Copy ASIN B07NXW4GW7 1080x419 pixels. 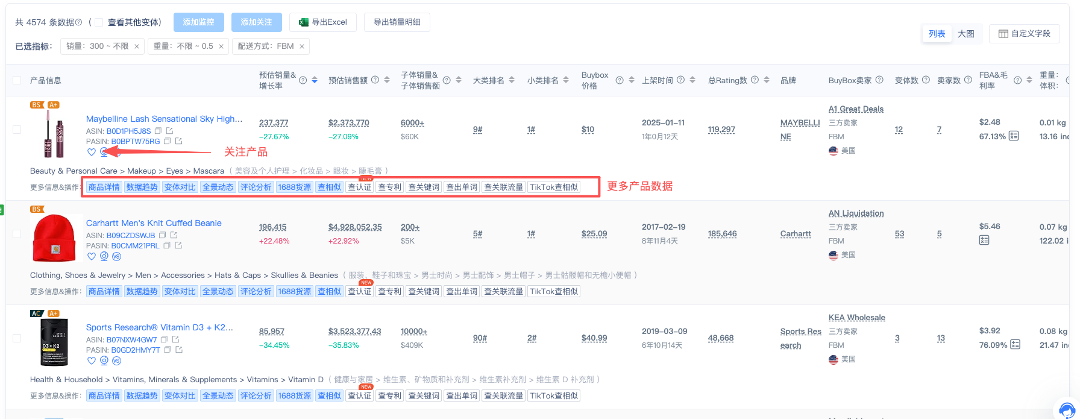[x=164, y=339]
